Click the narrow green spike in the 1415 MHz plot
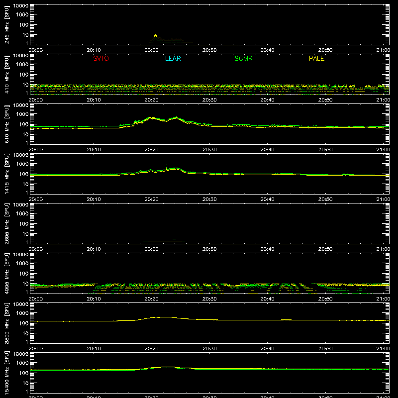Image resolution: width=398 pixels, height=398 pixels. [167, 166]
